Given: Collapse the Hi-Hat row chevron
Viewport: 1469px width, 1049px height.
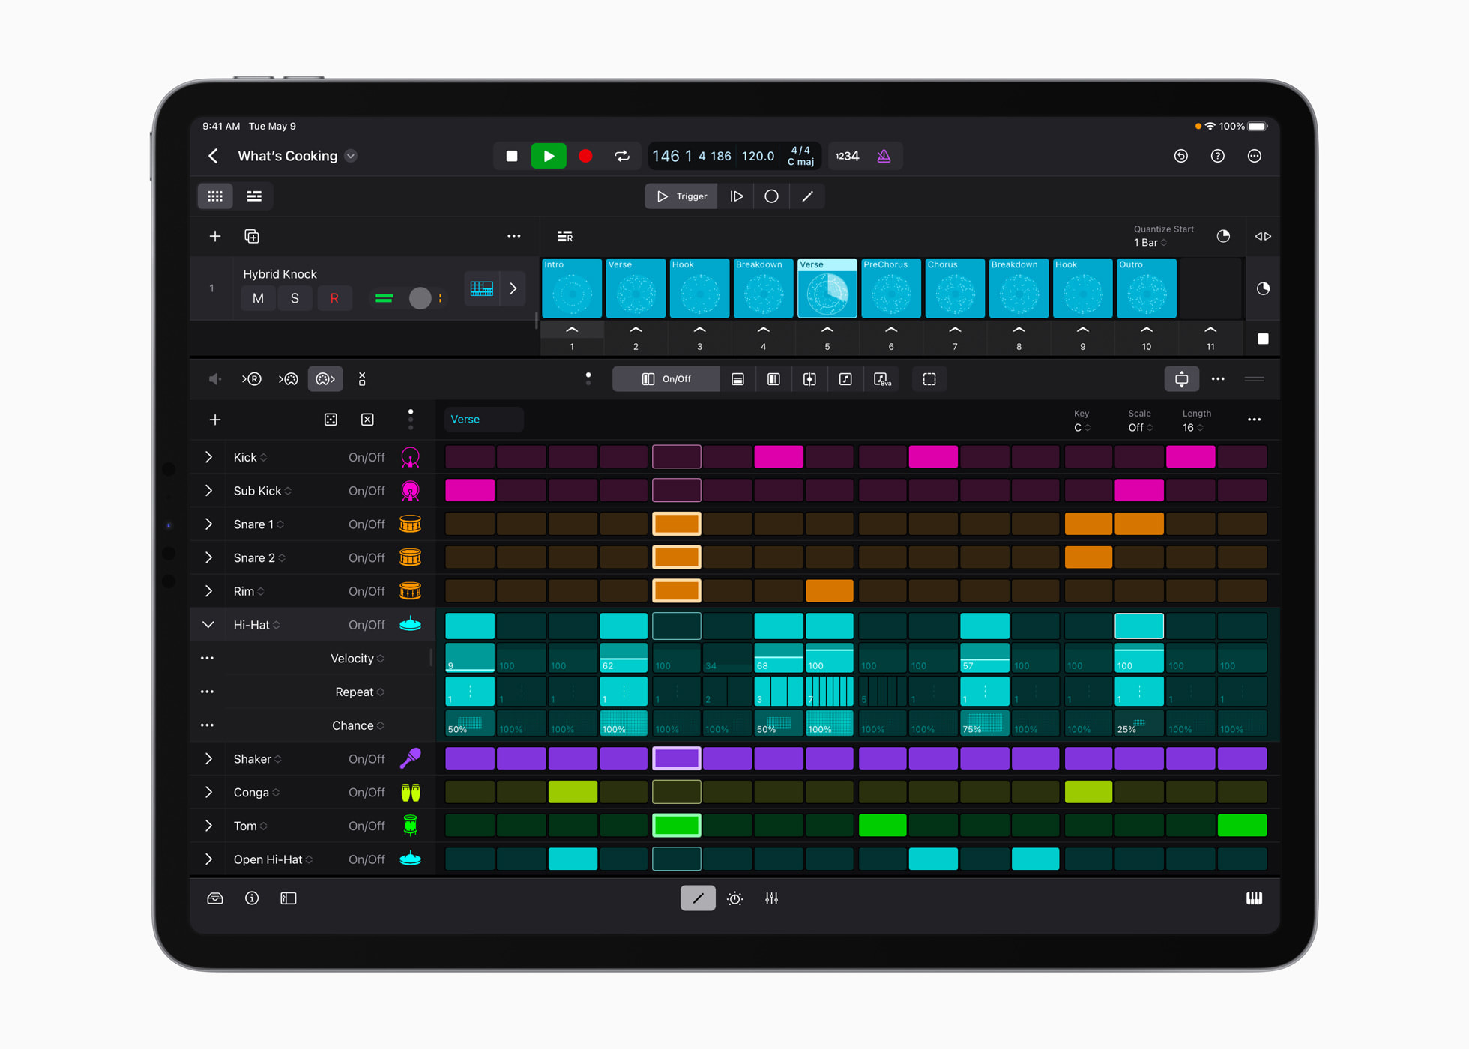Looking at the screenshot, I should [x=208, y=624].
